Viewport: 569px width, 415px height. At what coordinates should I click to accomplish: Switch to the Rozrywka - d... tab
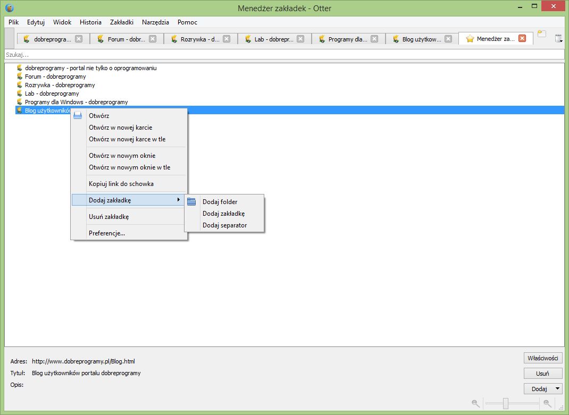pyautogui.click(x=200, y=39)
